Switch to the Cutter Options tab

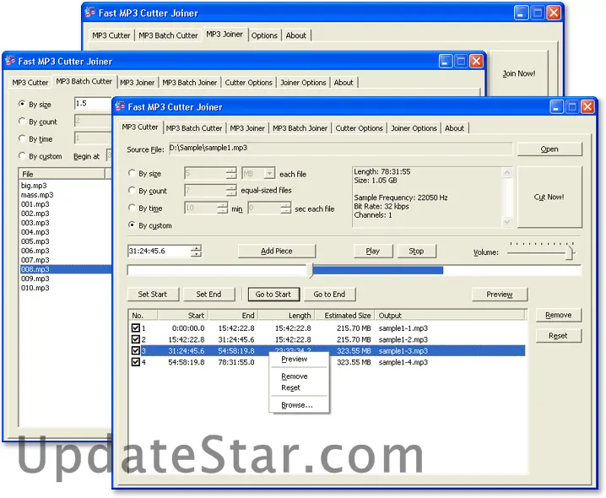359,128
